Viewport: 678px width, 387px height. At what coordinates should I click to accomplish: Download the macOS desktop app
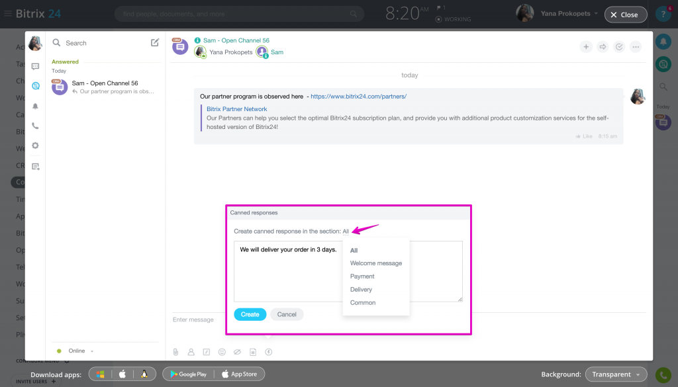point(122,374)
